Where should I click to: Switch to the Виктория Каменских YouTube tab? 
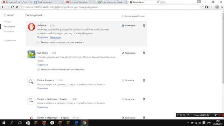[x=80, y=2]
